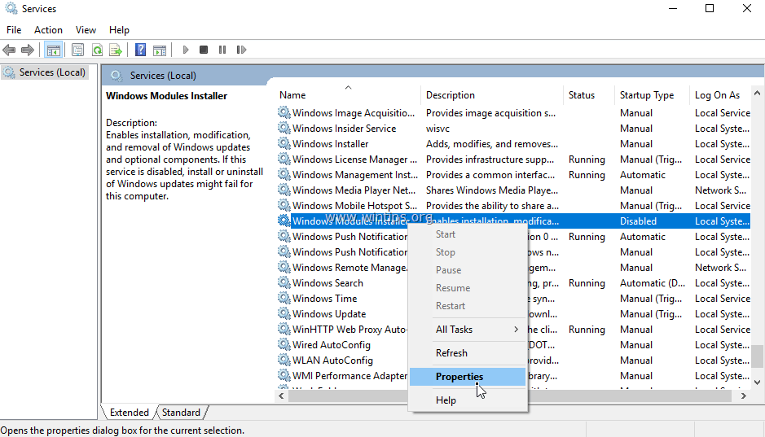Click gear icon beside Windows Installer
The image size is (765, 437).
(284, 144)
